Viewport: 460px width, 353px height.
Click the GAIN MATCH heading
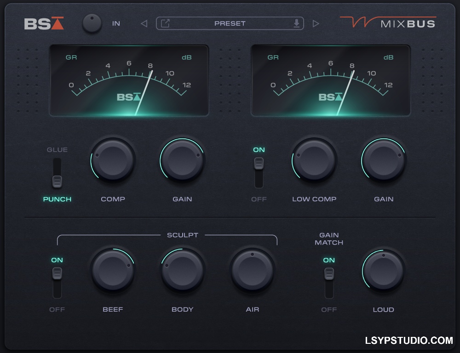tap(329, 239)
